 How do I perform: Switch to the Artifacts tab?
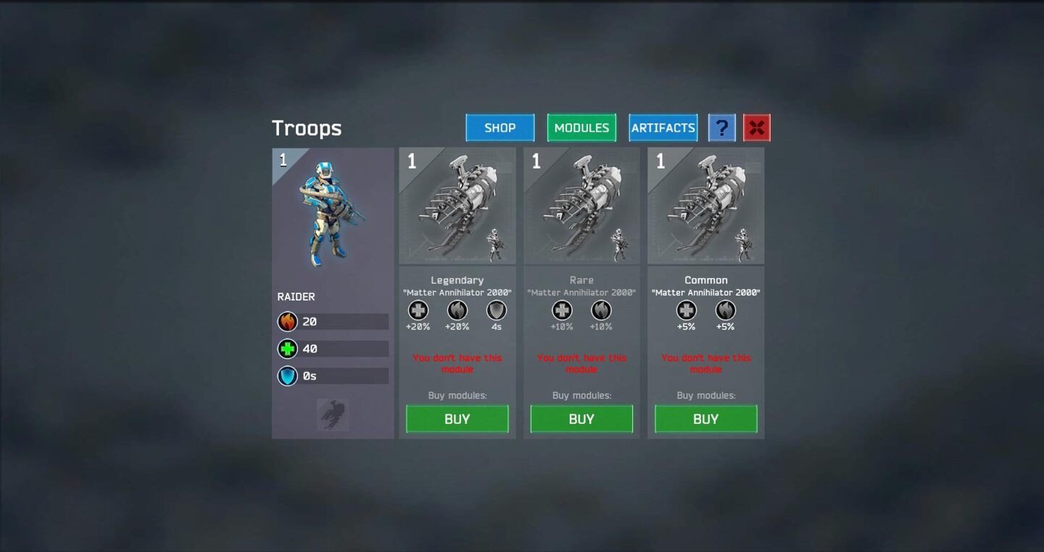[663, 128]
